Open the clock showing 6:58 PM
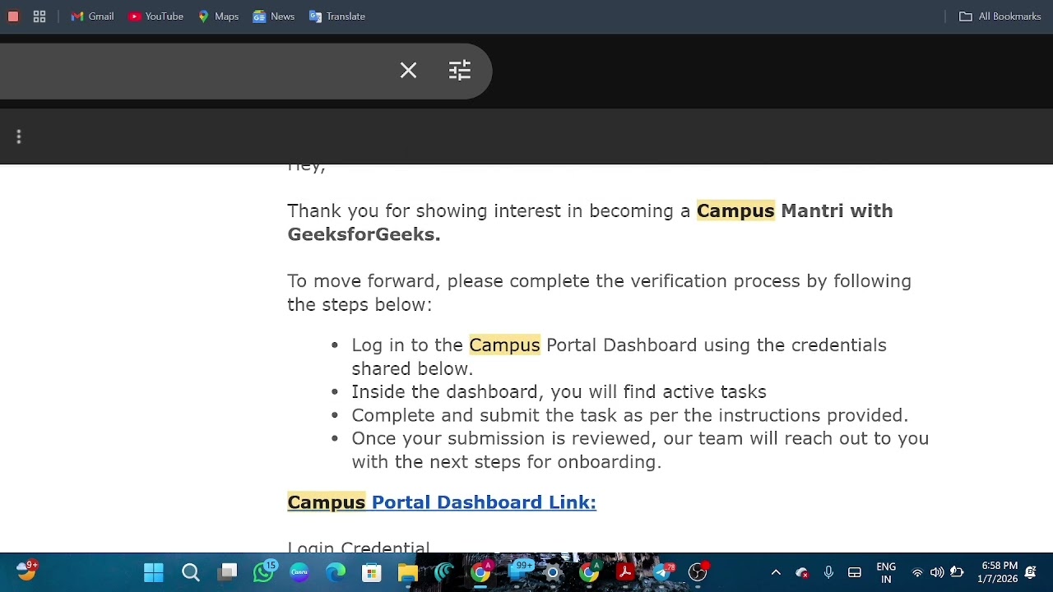 coord(997,572)
